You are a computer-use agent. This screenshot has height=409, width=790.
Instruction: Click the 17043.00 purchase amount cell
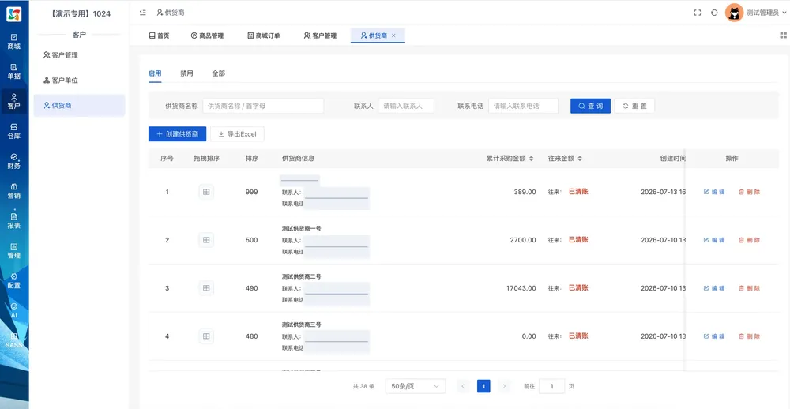tap(521, 288)
